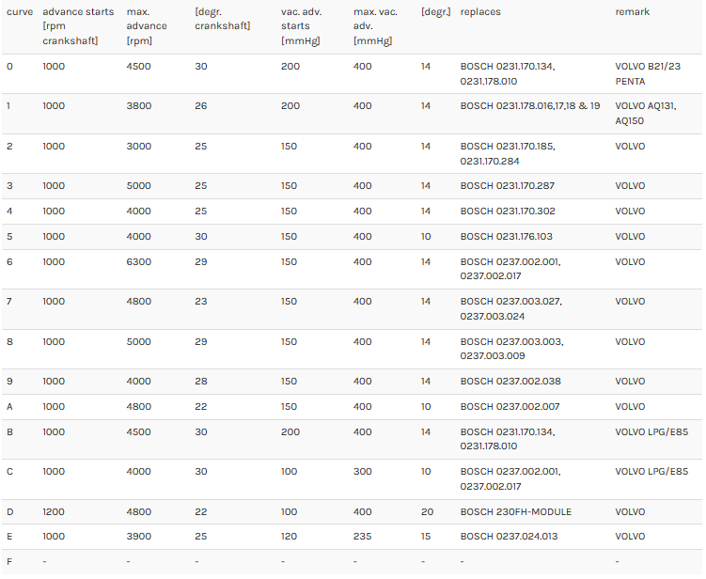This screenshot has width=706, height=579.
Task: Click the curve F row label
Action: (x=9, y=561)
